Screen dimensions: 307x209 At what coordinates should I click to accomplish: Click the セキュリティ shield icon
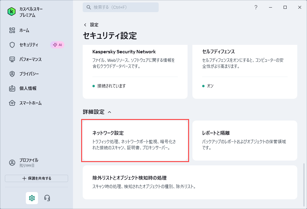point(12,45)
